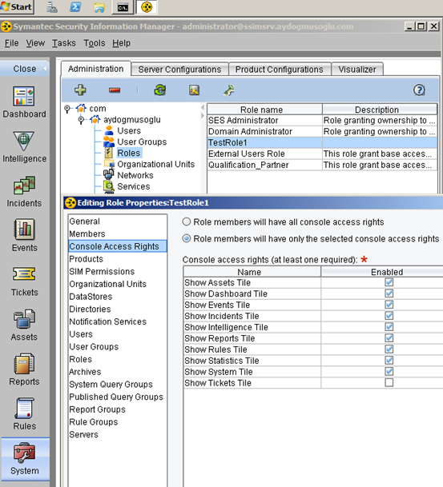Uncheck Show Incidents Tile checkbox
Screen dimensions: 443x487
389,316
